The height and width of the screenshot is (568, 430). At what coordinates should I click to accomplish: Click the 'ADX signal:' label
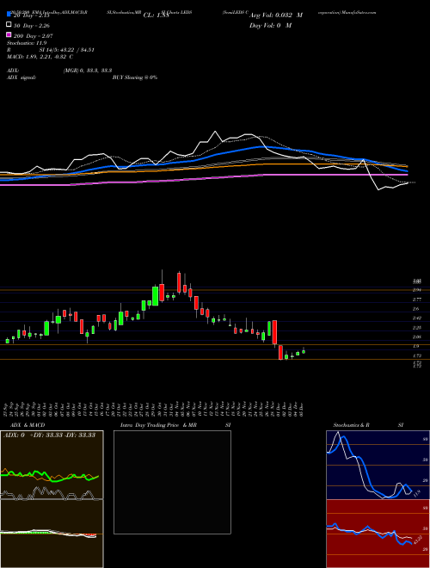click(21, 77)
